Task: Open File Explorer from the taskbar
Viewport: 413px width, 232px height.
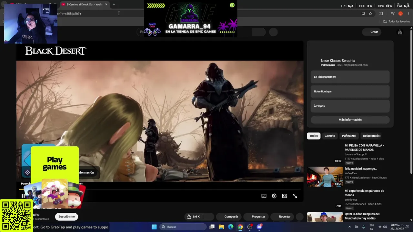Action: coord(221,227)
